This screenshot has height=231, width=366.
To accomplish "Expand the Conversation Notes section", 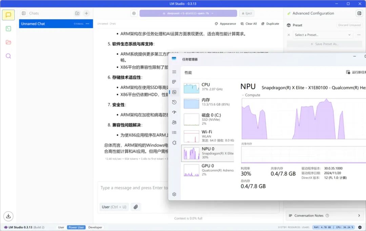I will (325, 216).
